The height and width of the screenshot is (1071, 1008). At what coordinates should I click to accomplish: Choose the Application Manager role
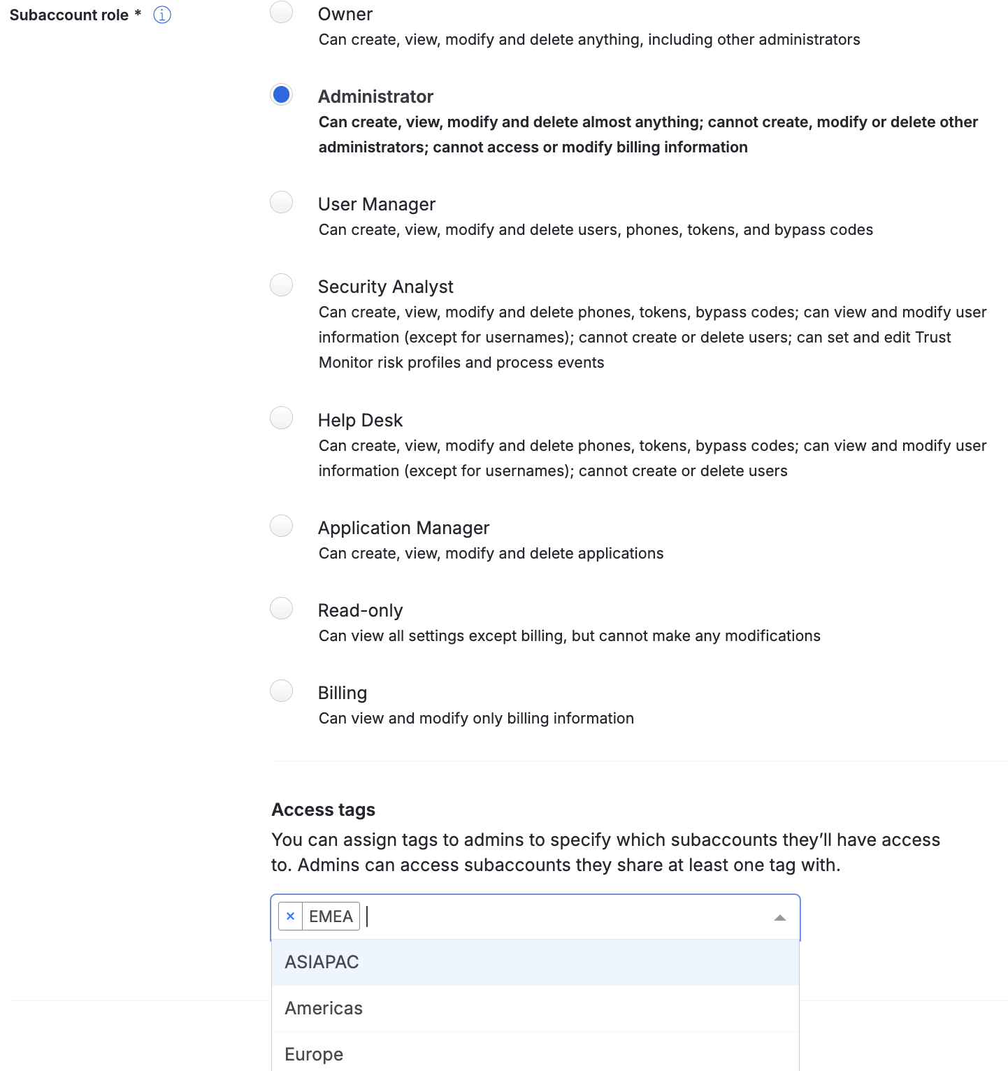pos(281,526)
